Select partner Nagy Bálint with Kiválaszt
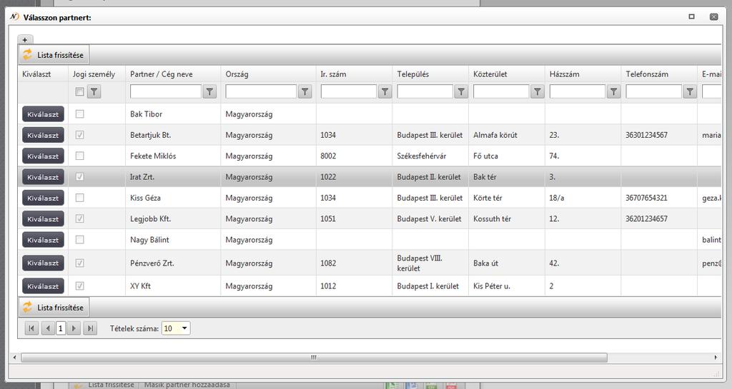The width and height of the screenshot is (732, 389). coord(43,240)
